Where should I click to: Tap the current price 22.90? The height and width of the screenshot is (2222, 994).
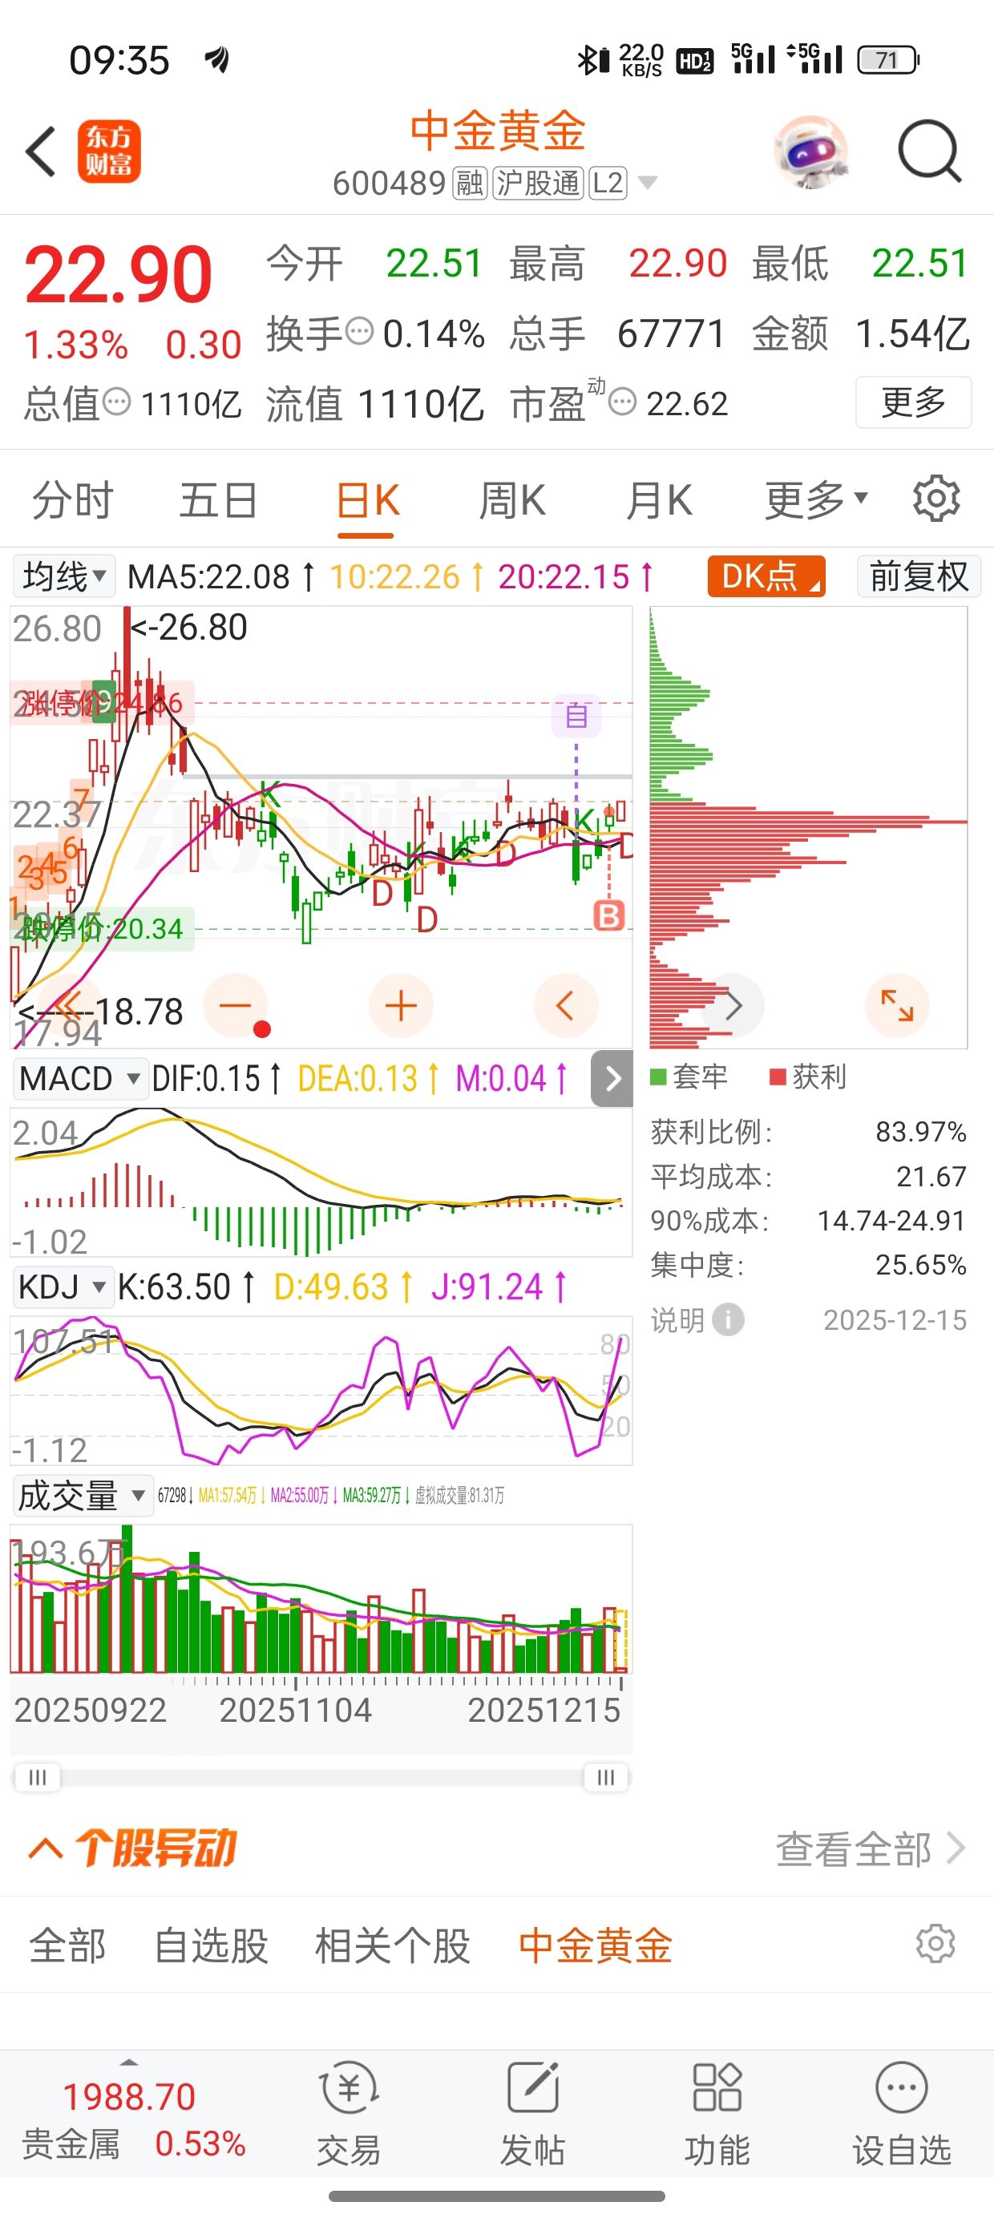pyautogui.click(x=118, y=274)
